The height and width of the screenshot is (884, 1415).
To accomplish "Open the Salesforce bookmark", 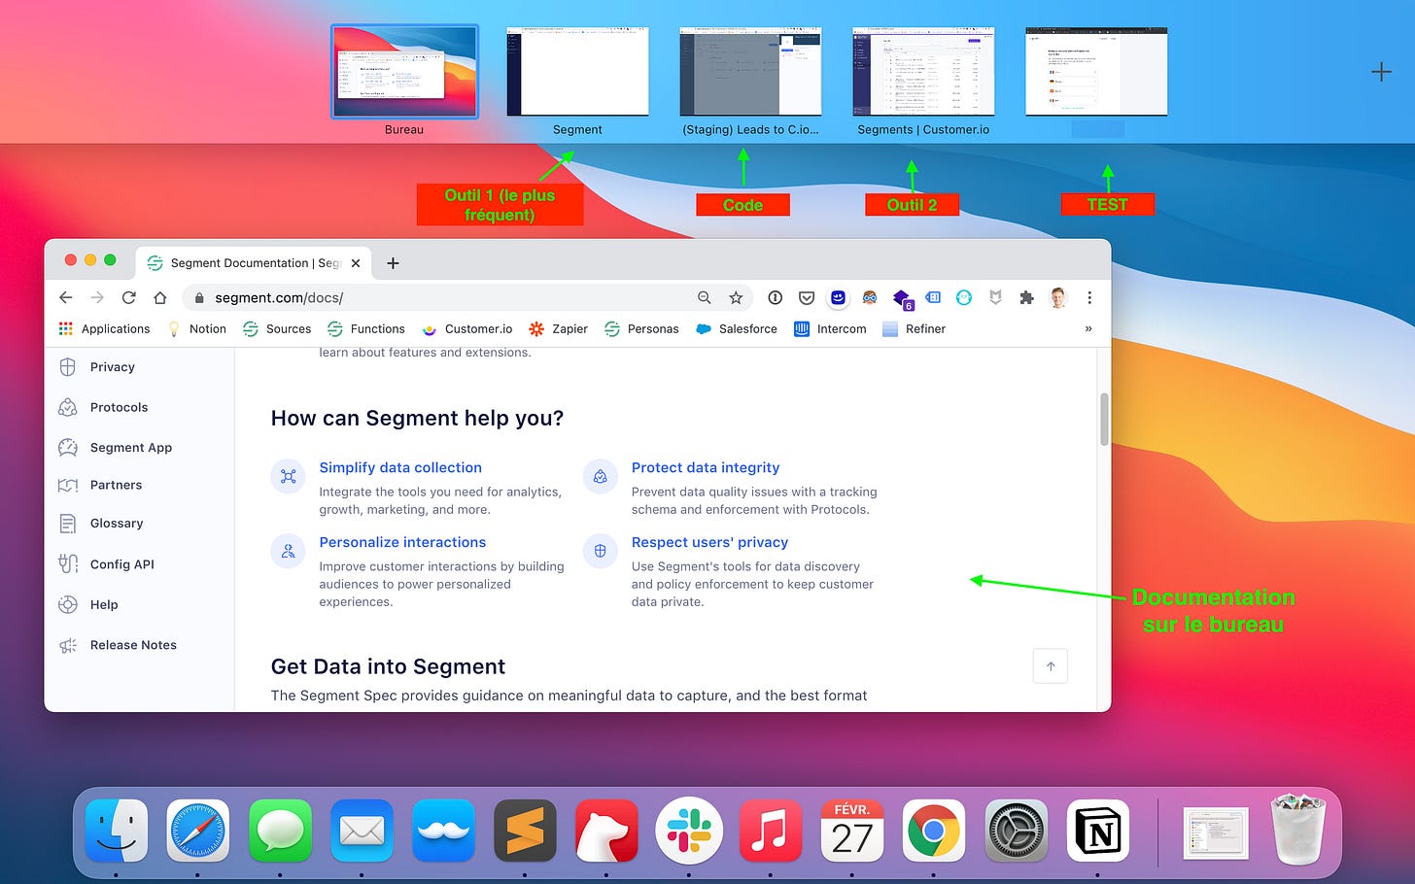I will point(736,329).
